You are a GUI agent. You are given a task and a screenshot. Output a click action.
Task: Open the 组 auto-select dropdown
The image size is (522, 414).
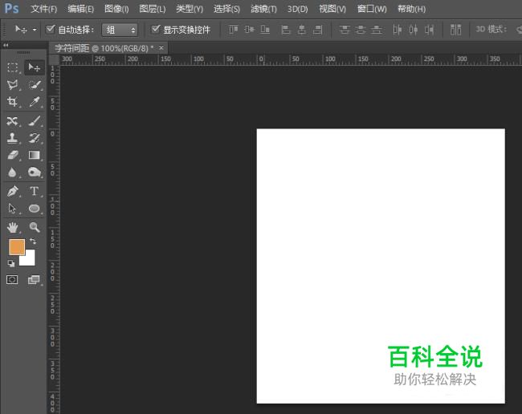(x=120, y=30)
